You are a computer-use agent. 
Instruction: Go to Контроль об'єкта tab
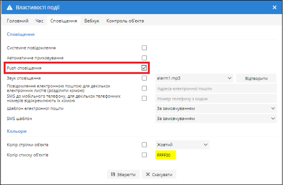125,21
